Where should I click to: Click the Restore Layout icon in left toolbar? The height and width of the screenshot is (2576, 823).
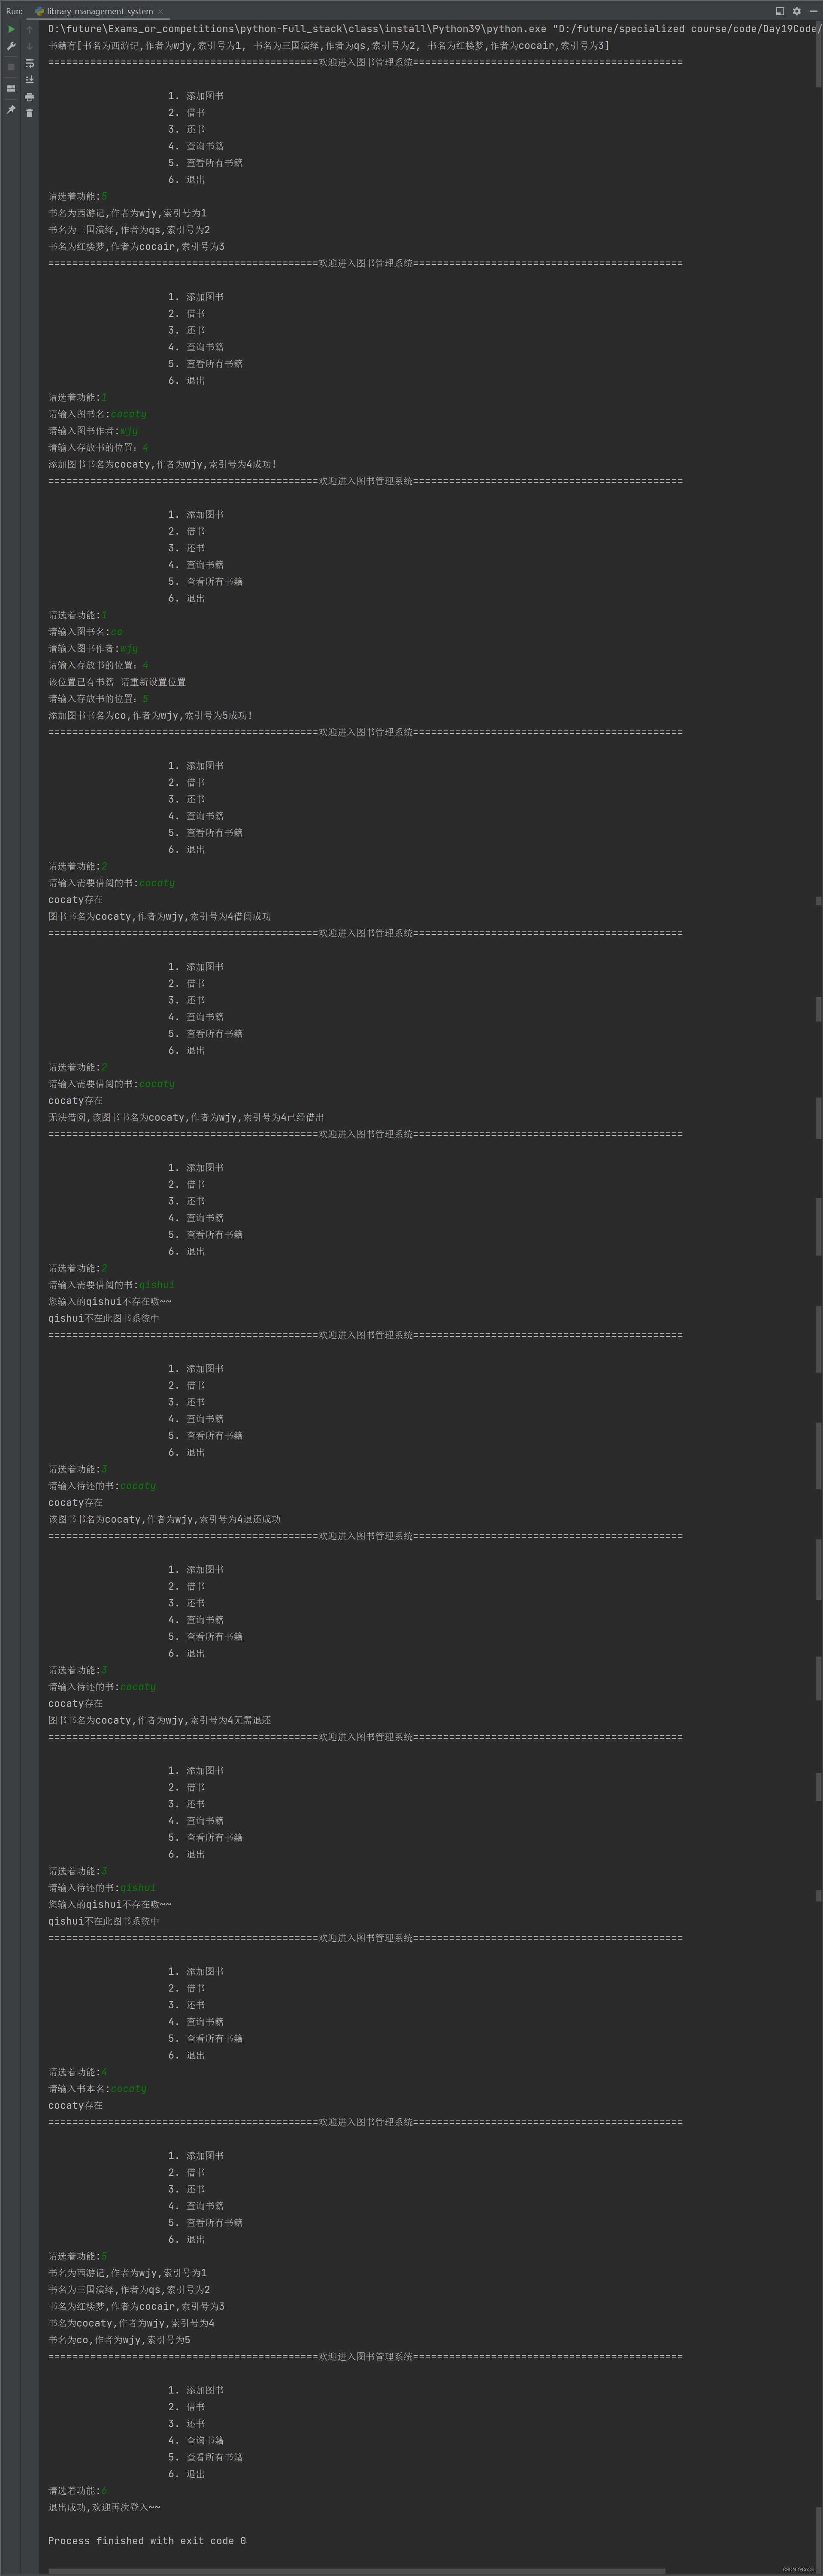[x=11, y=88]
